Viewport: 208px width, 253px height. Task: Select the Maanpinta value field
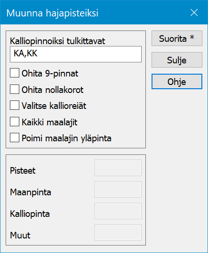point(118,190)
